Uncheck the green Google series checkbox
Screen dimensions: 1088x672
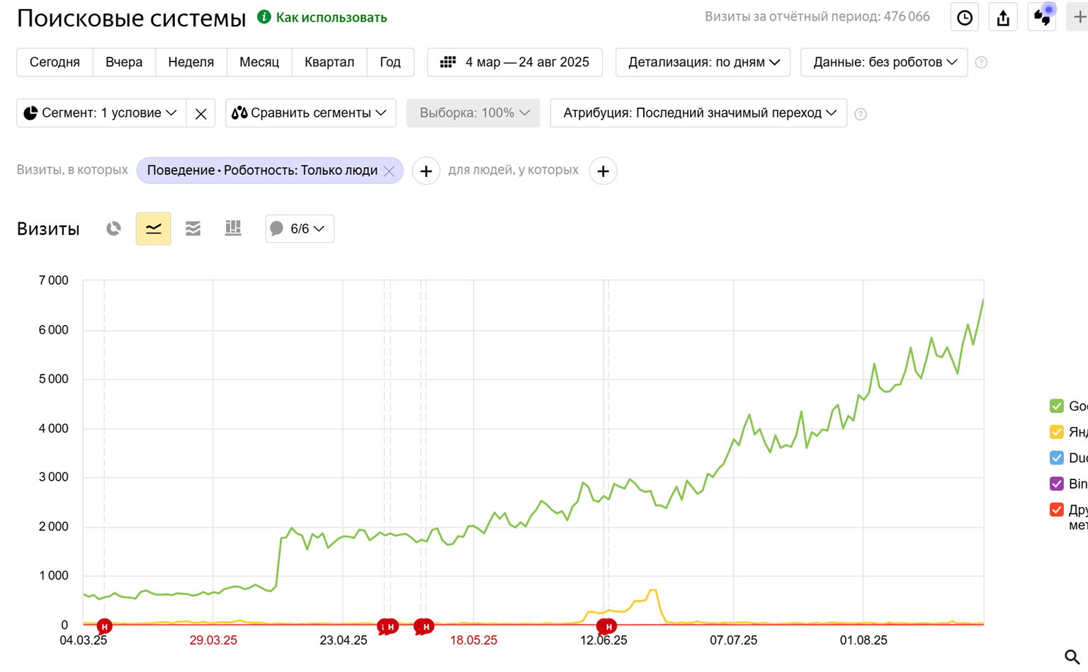1056,406
